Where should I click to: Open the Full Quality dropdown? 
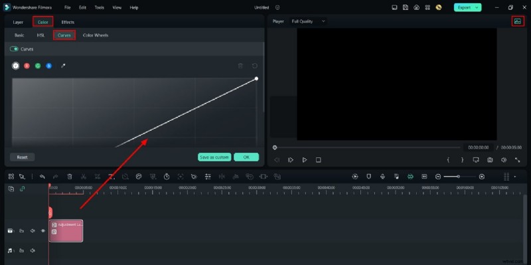coord(308,21)
